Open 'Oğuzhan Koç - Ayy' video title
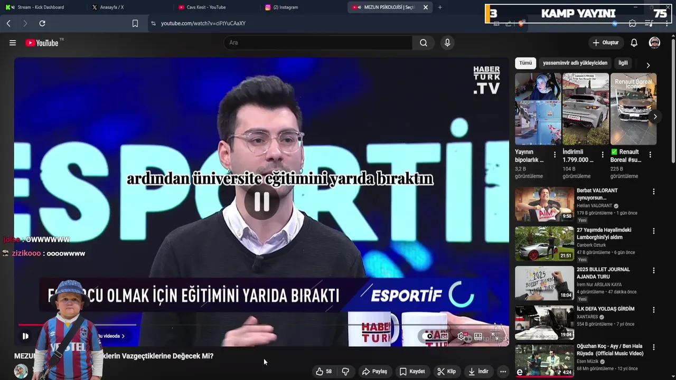This screenshot has width=676, height=380. (x=610, y=349)
